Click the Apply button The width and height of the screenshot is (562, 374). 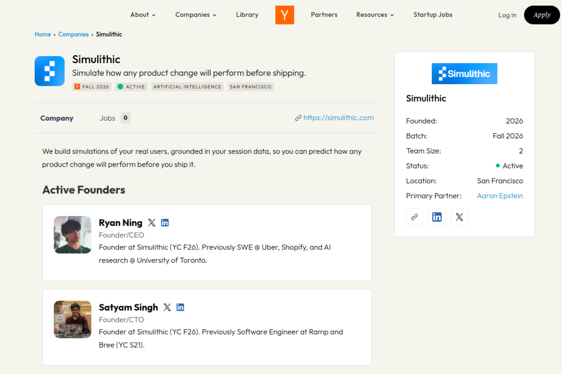(542, 15)
